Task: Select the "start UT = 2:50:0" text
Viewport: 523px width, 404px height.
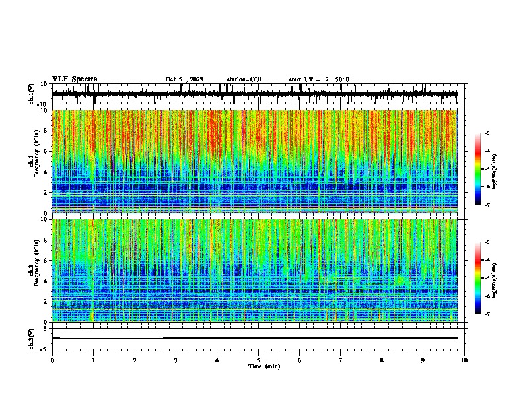Action: click(319, 79)
